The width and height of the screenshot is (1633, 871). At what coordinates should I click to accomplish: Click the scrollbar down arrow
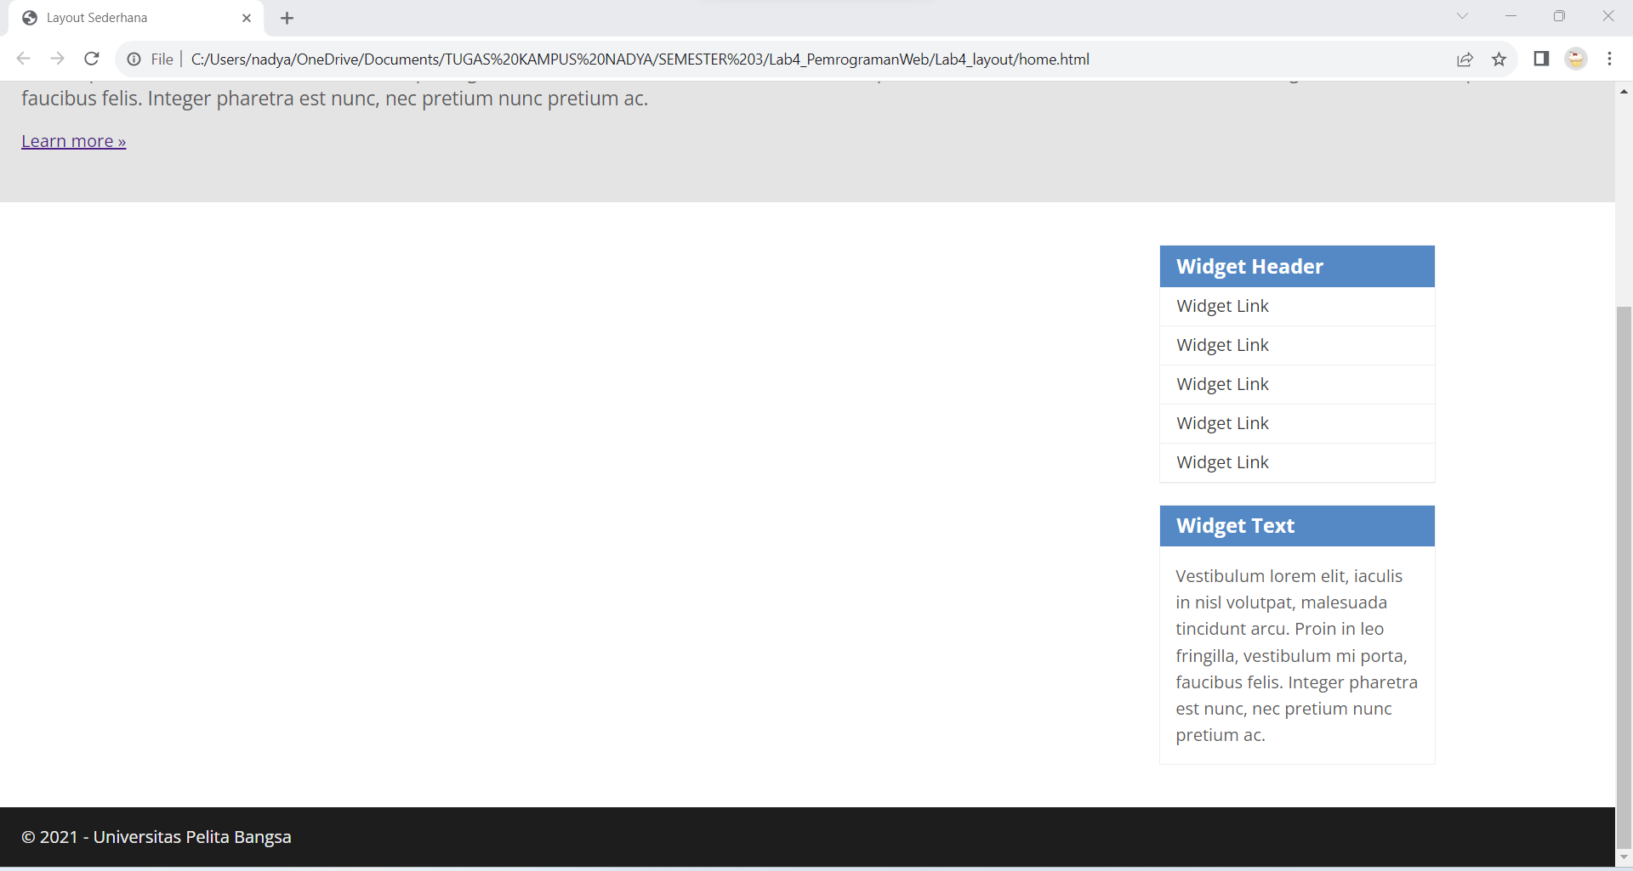tap(1624, 857)
